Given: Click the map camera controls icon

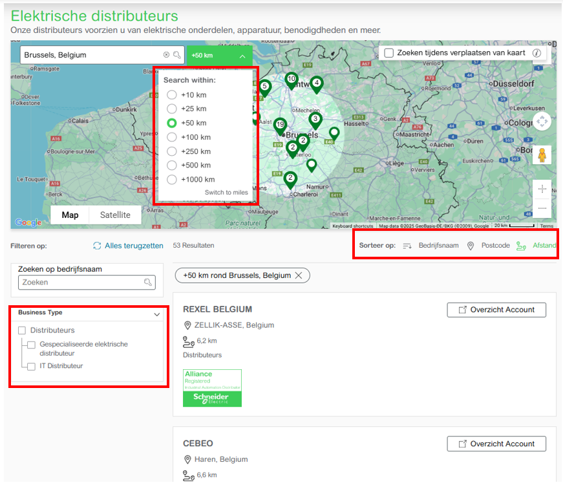Looking at the screenshot, I should (542, 122).
